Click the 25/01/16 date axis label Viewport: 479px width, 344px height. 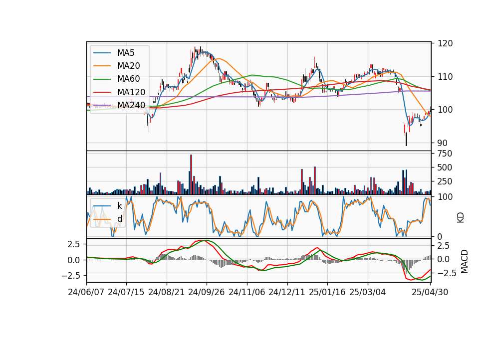point(327,292)
